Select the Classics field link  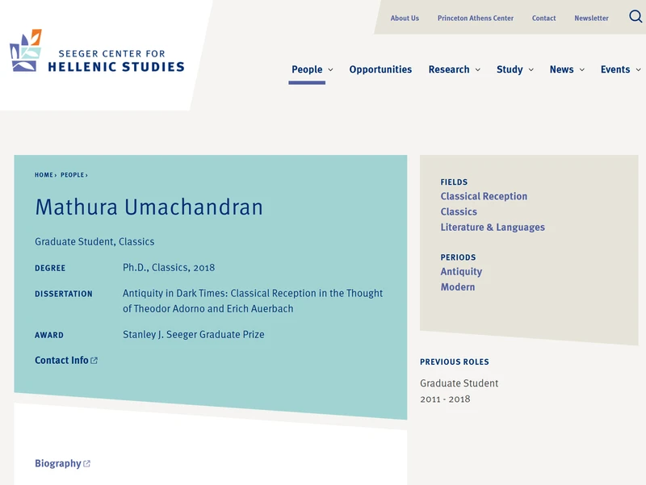click(x=459, y=211)
